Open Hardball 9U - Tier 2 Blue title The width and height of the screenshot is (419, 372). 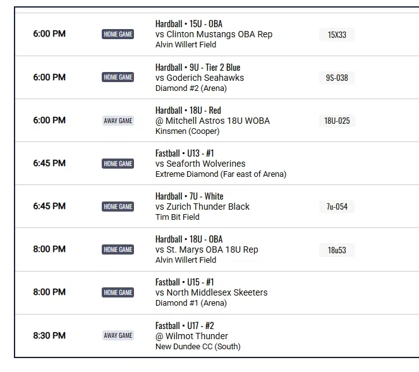(x=198, y=67)
